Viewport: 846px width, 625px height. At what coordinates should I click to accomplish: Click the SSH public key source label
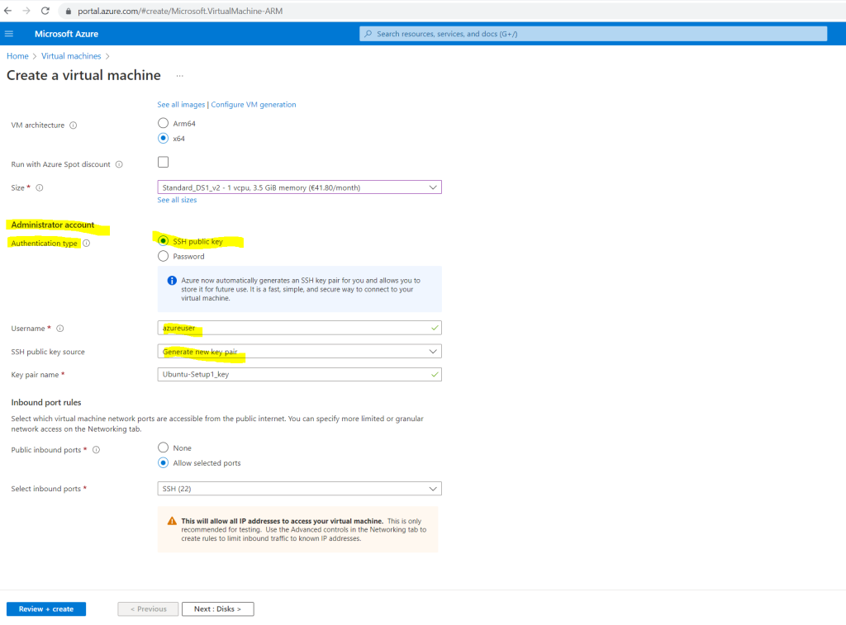coord(48,352)
